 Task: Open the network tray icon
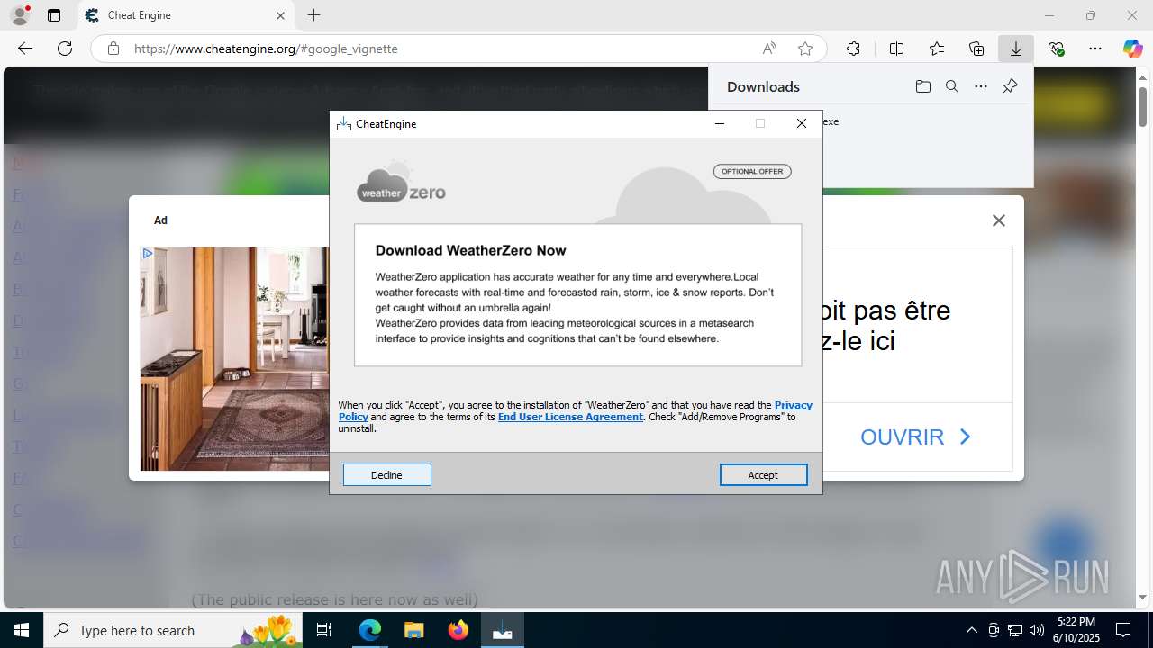click(x=1015, y=630)
